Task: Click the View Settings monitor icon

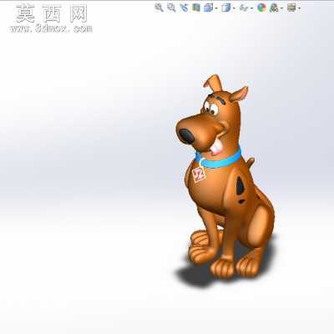Action: click(291, 8)
